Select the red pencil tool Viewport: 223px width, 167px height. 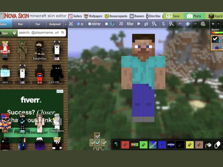tap(125, 145)
